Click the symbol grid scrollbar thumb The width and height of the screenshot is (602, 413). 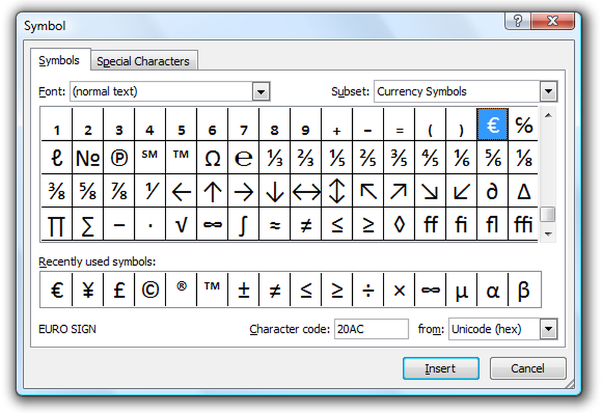click(x=548, y=214)
